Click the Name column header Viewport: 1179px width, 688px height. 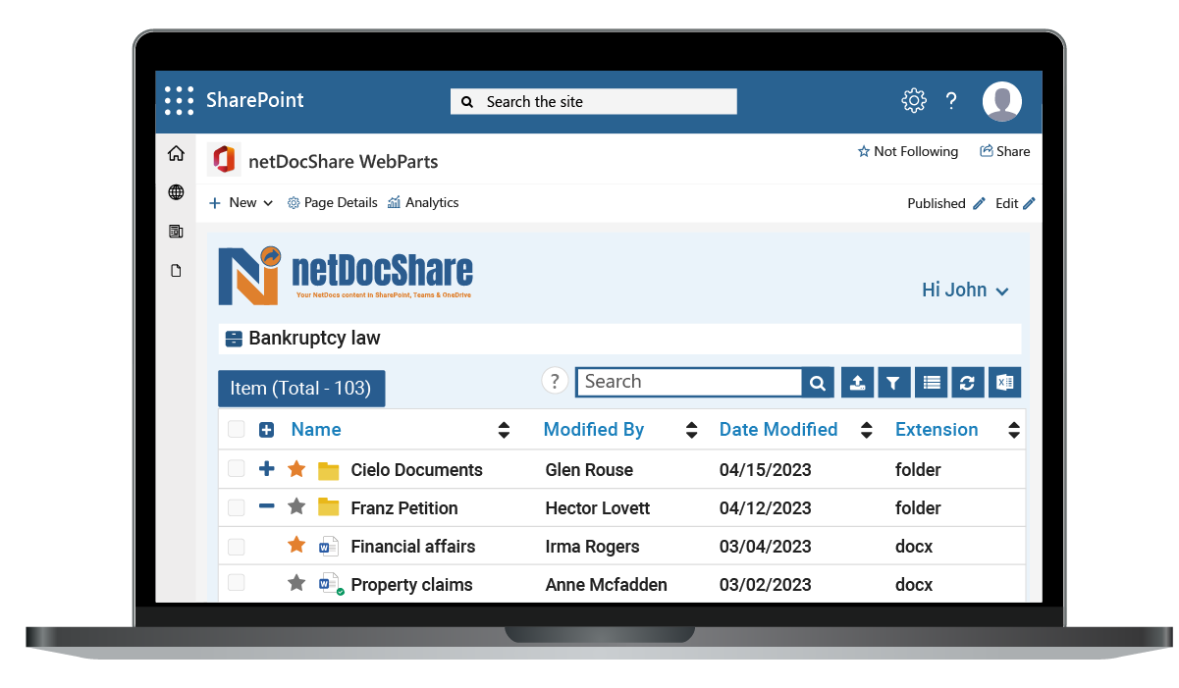[x=316, y=429]
